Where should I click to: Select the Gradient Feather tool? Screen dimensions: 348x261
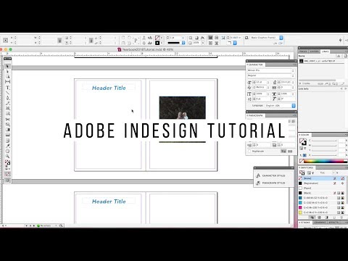coord(7,135)
